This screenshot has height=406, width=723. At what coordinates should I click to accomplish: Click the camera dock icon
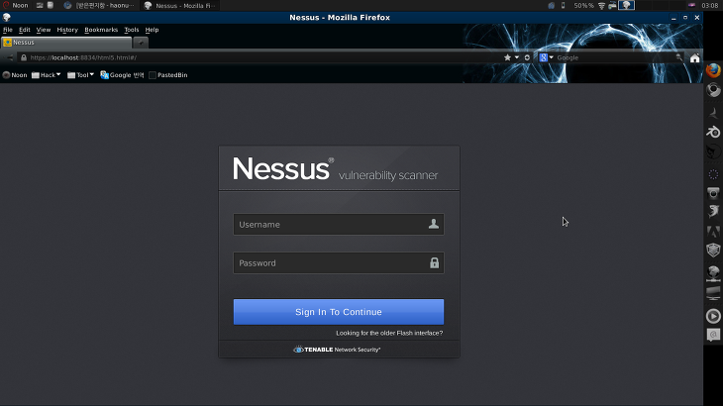click(713, 193)
